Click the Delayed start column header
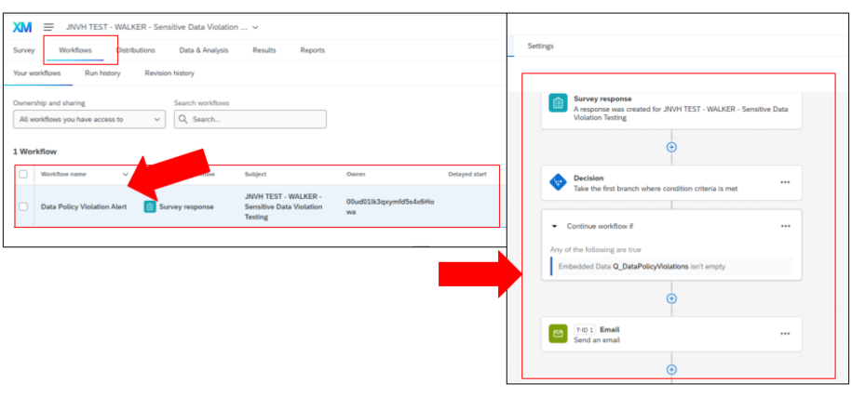Image resolution: width=852 pixels, height=397 pixels. tap(467, 174)
